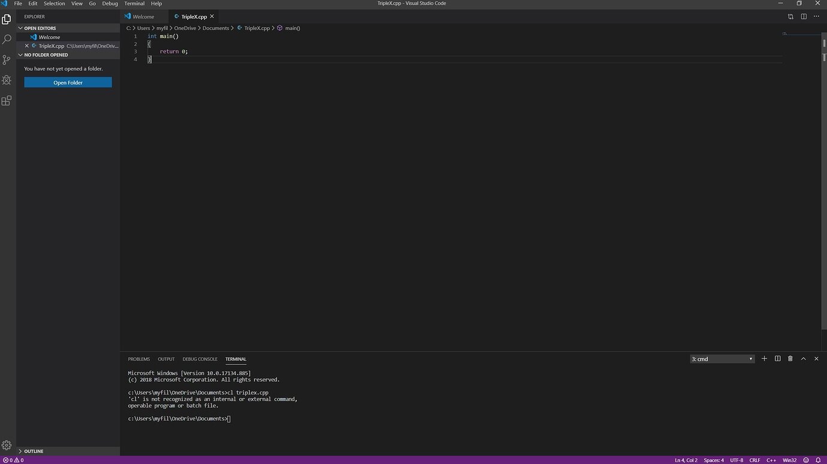This screenshot has width=827, height=464.
Task: Select the cmd terminal dropdown
Action: (x=722, y=359)
